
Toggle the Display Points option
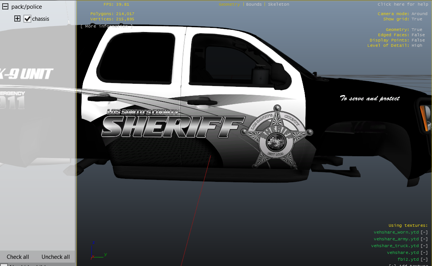(418, 40)
